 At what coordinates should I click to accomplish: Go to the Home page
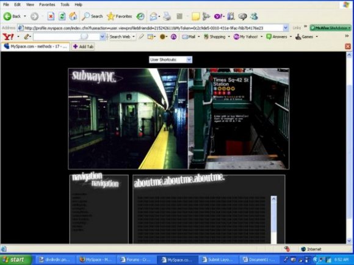coord(73,16)
